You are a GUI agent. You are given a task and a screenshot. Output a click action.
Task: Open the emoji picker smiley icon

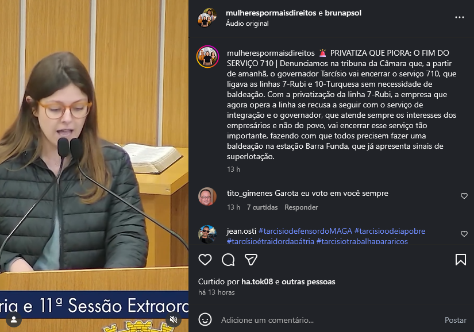point(205,319)
